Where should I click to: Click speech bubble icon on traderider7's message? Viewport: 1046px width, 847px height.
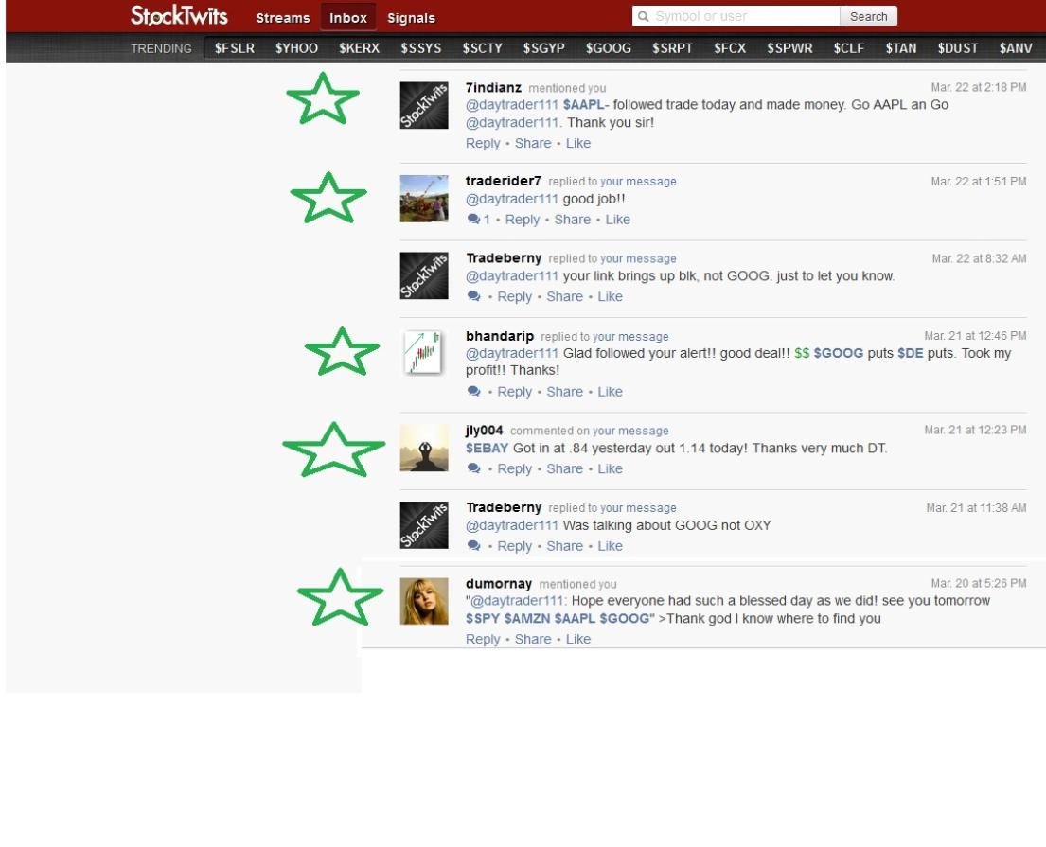pyautogui.click(x=473, y=220)
